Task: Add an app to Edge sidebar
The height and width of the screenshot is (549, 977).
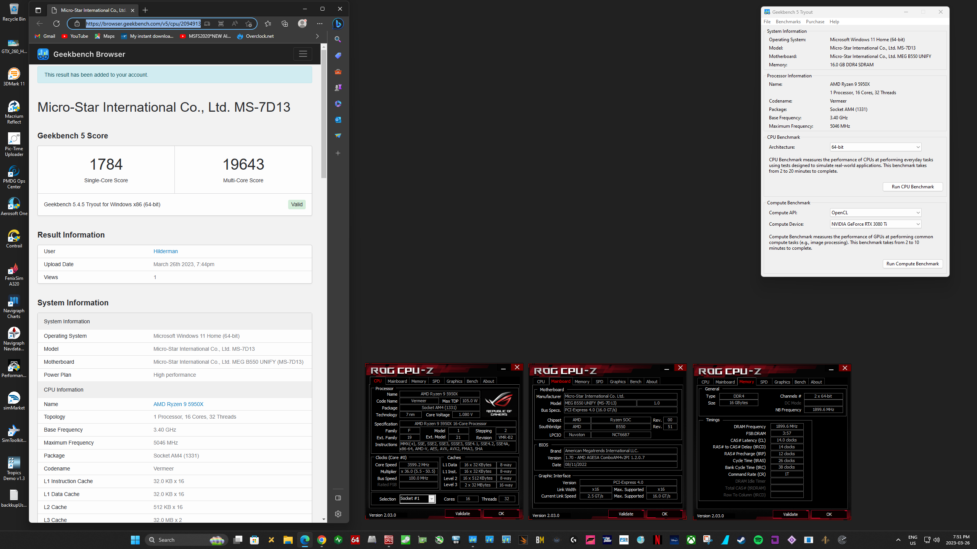Action: (338, 153)
